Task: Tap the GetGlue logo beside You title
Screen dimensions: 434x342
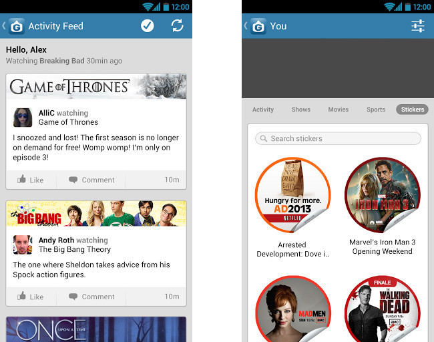Action: click(x=258, y=26)
